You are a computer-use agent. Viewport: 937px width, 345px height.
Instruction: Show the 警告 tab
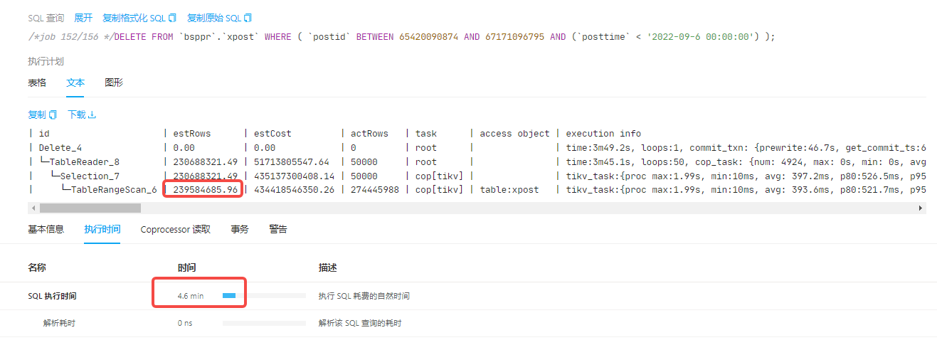click(x=278, y=229)
